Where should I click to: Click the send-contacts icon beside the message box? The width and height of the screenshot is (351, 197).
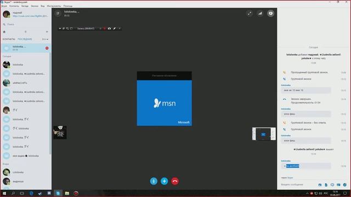[x=338, y=185]
